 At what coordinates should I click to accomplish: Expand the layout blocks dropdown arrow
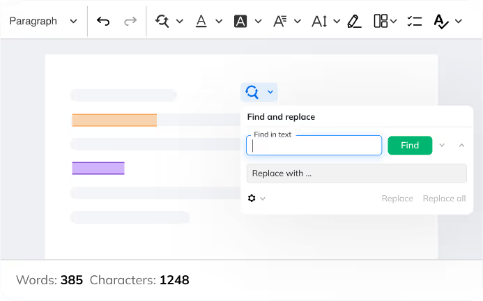(x=393, y=22)
